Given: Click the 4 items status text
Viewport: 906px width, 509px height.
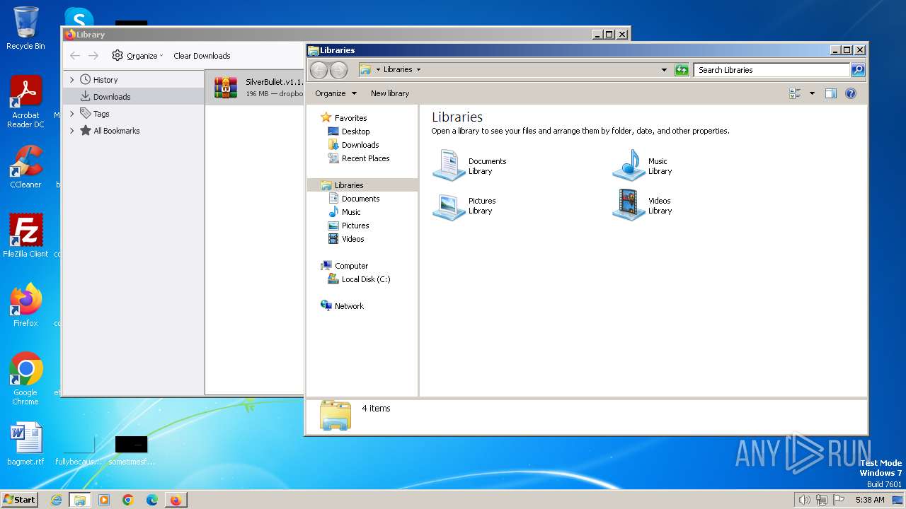Looking at the screenshot, I should tap(376, 409).
